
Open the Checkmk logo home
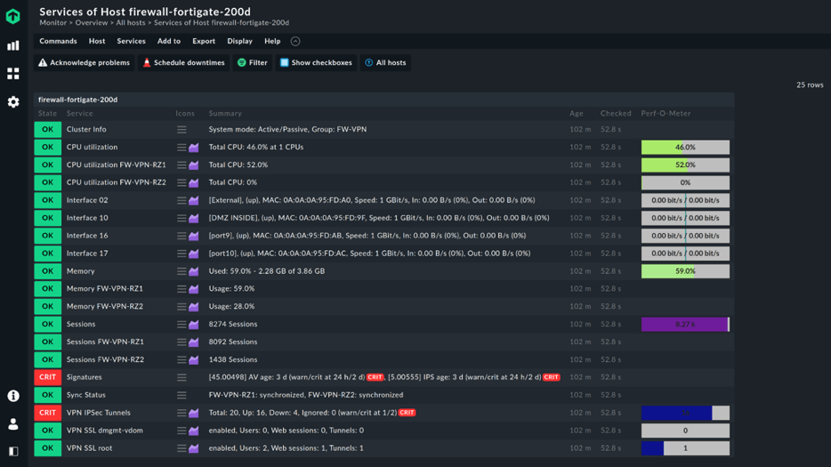tap(13, 16)
